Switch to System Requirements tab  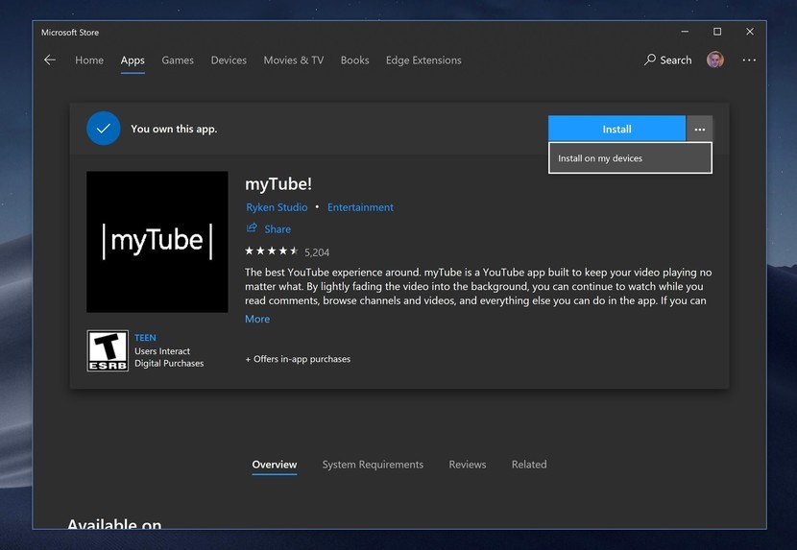(x=373, y=465)
